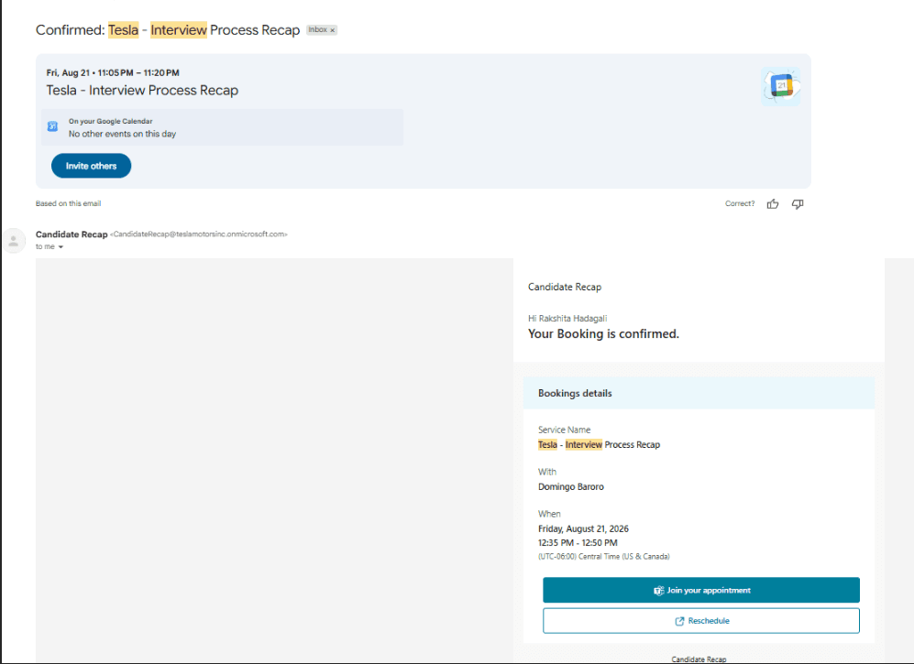This screenshot has height=664, width=914.
Task: Click the Candidate Recap sender name
Action: coord(72,234)
